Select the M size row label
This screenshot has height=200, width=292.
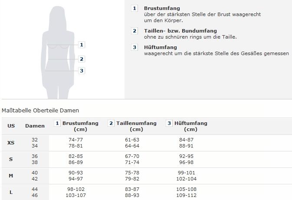[x=11, y=176]
